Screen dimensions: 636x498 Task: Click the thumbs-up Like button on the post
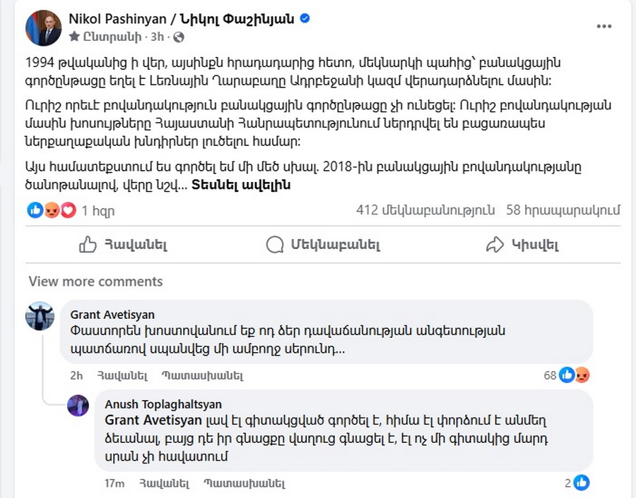coord(123,245)
